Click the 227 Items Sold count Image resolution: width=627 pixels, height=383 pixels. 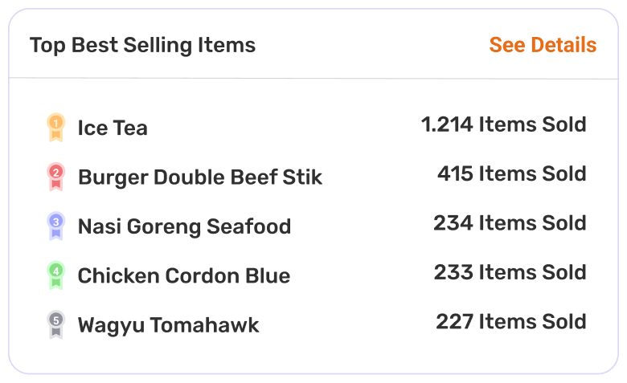510,321
